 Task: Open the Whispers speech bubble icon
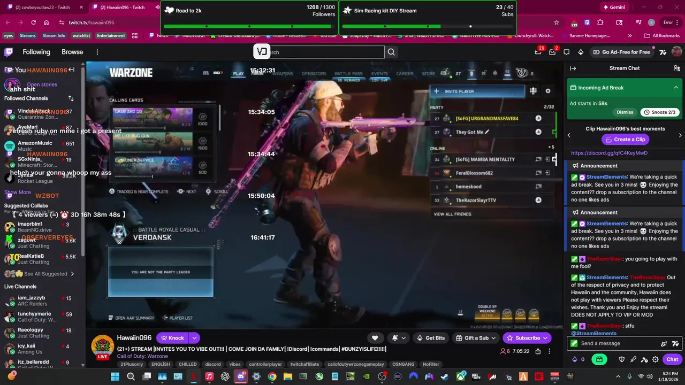(566, 52)
